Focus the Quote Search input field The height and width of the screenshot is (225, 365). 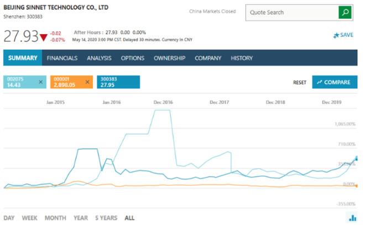pos(292,12)
